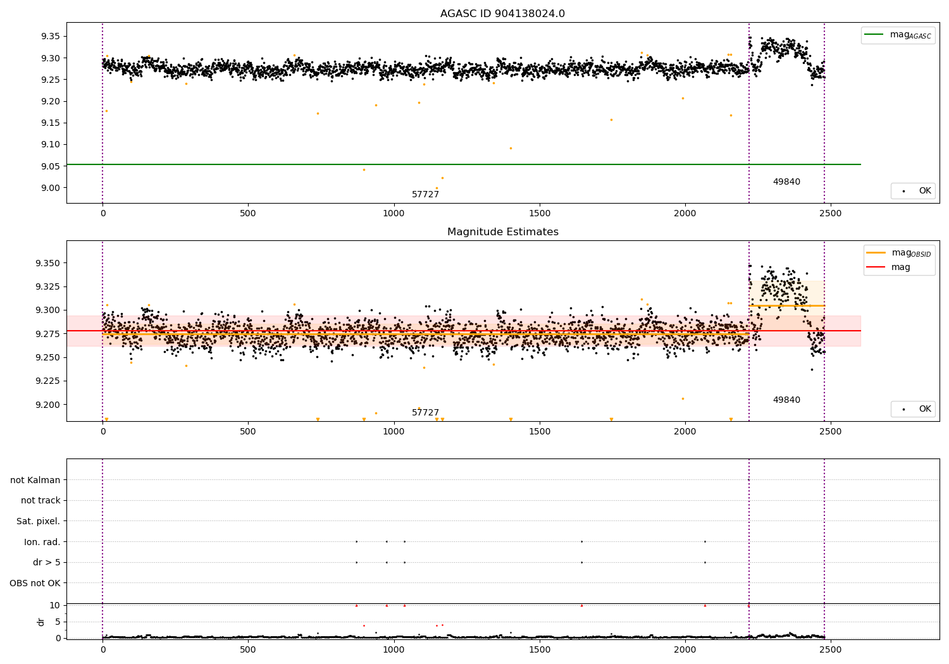Click the 1000 x-tick of the middle plot

pyautogui.click(x=394, y=432)
